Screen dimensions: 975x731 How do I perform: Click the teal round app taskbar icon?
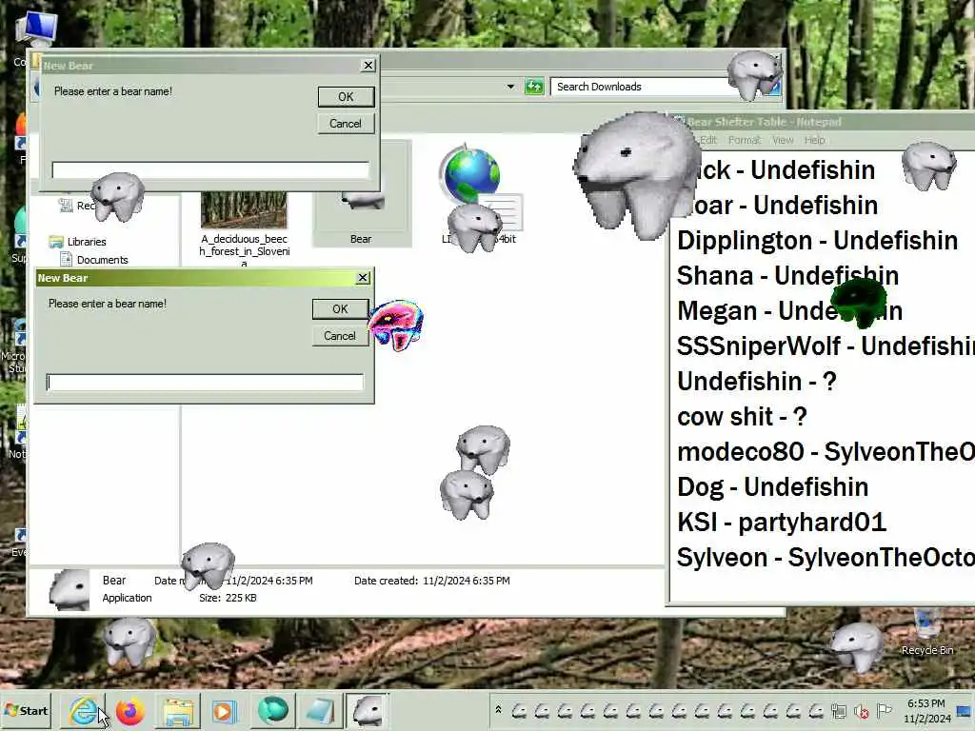272,711
